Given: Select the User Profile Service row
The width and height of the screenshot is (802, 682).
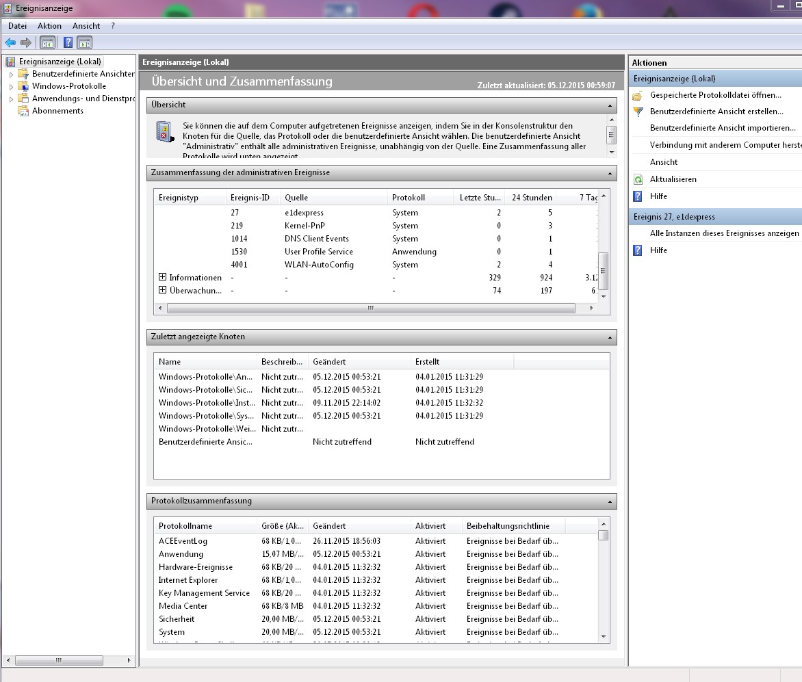Looking at the screenshot, I should tap(376, 252).
